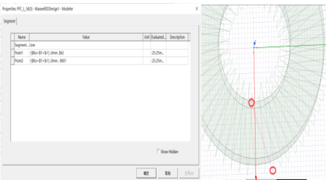Click the lower red circle marker
The width and height of the screenshot is (326, 180).
click(x=273, y=171)
